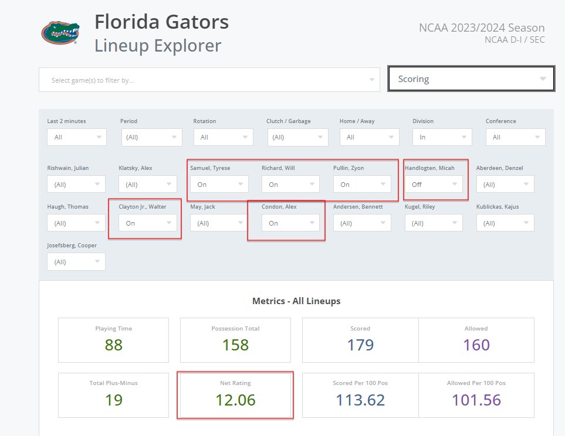
Task: Change Handlogten, Micah Off setting
Action: [x=434, y=185]
